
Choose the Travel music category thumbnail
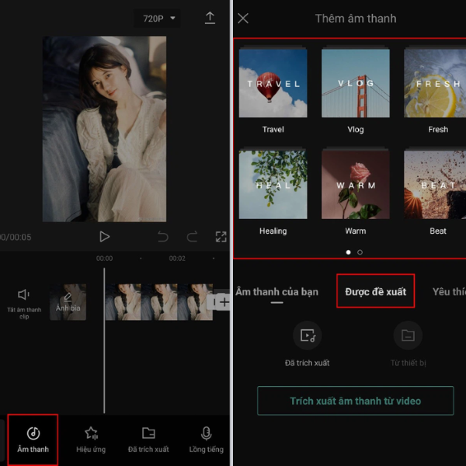point(273,83)
